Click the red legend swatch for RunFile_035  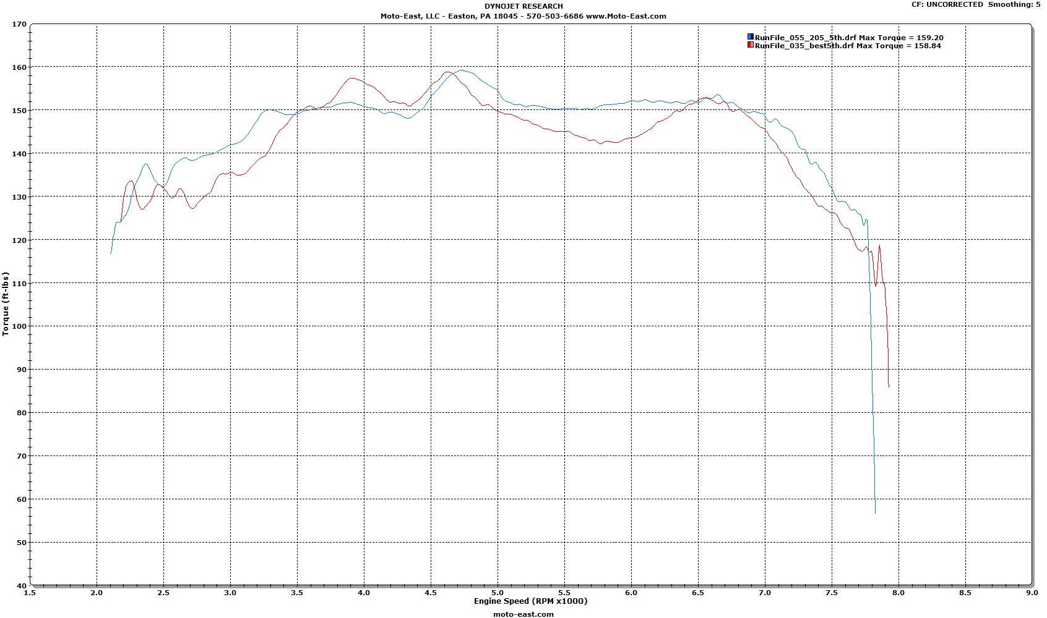(751, 45)
